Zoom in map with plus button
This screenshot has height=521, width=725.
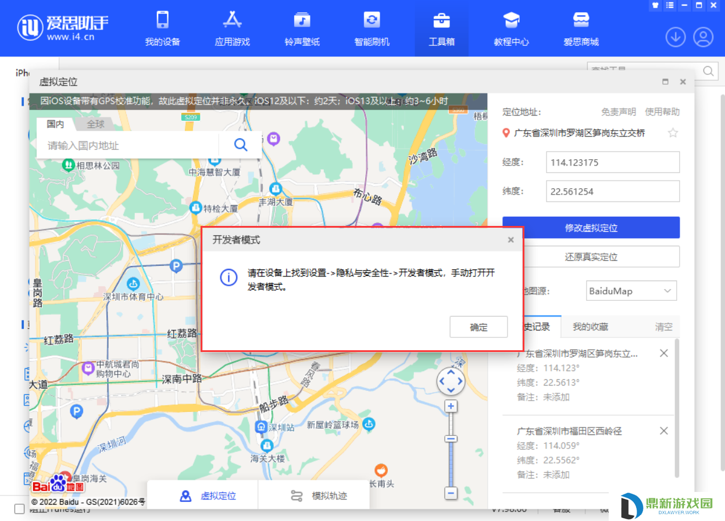(x=451, y=407)
